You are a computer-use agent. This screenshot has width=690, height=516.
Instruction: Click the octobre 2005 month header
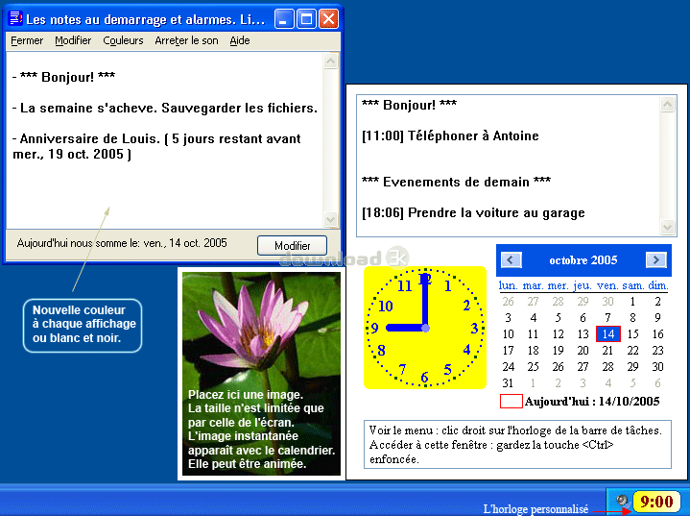pyautogui.click(x=583, y=260)
